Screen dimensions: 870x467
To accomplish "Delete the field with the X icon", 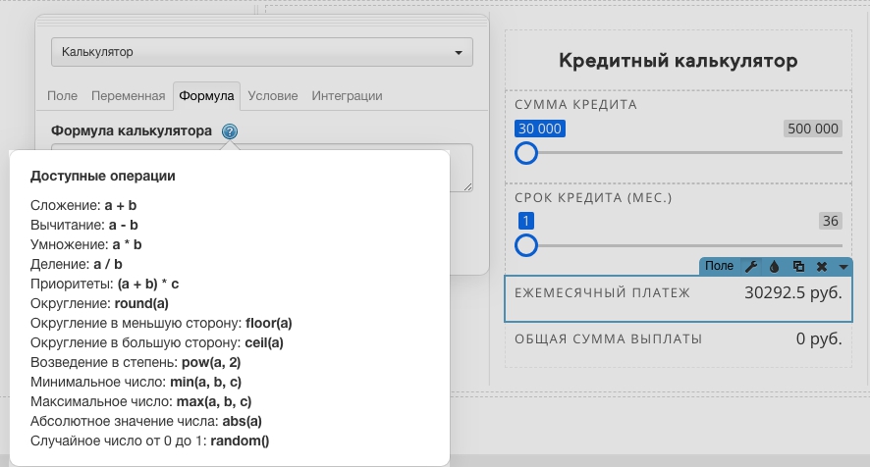I will pyautogui.click(x=822, y=266).
